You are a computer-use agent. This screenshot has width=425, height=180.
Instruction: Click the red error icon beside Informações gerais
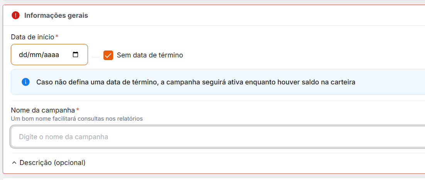[15, 15]
